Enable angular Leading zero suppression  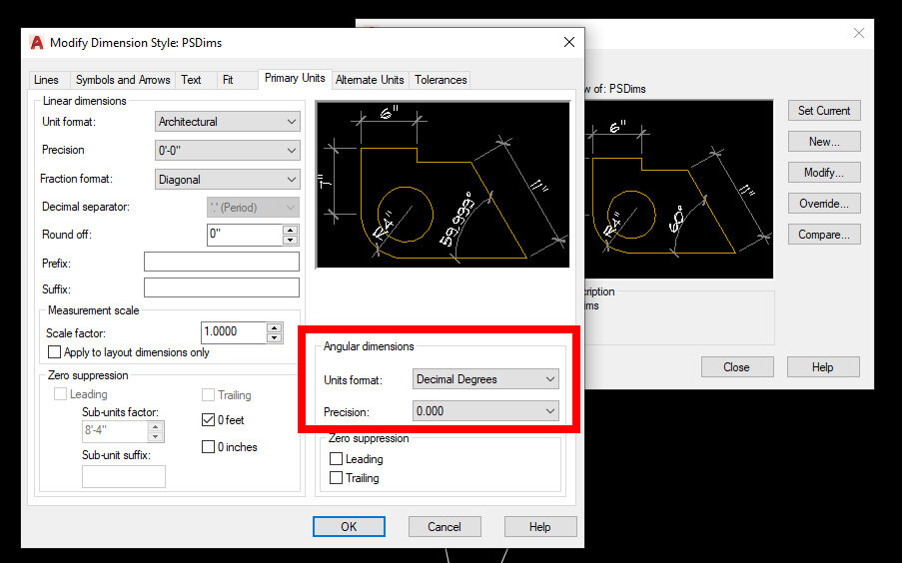click(336, 459)
